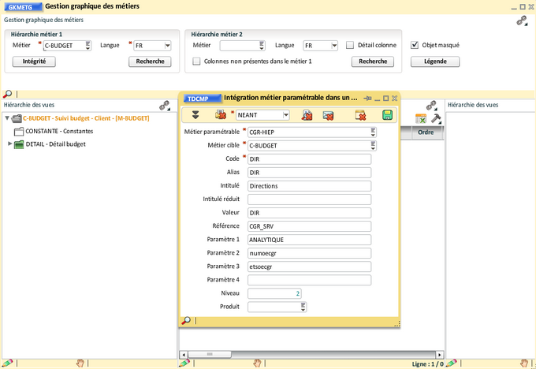Click the chain link icon above the view hierarchy
Screen dimensions: 536x369
(x=165, y=105)
